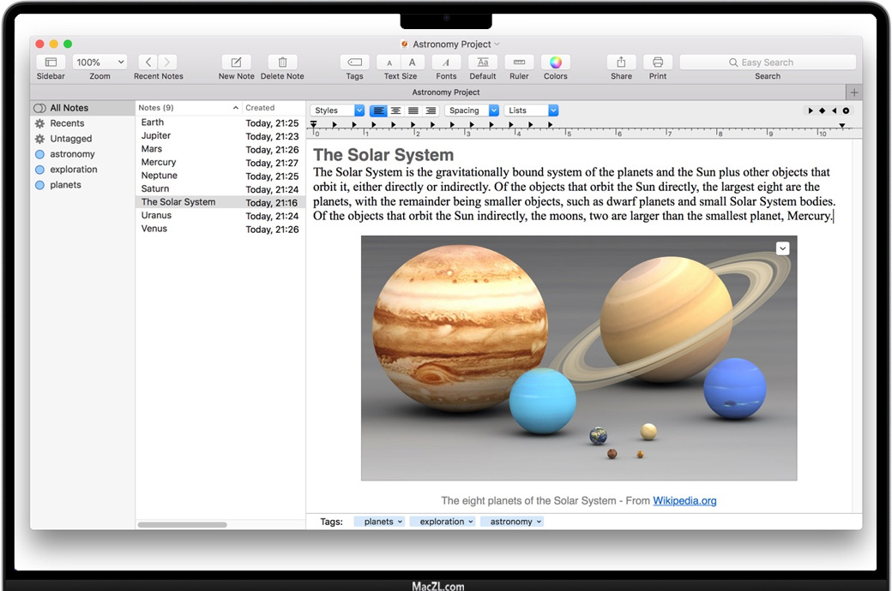Select the exploration tag in sidebar
This screenshot has height=591, width=892.
tap(73, 170)
